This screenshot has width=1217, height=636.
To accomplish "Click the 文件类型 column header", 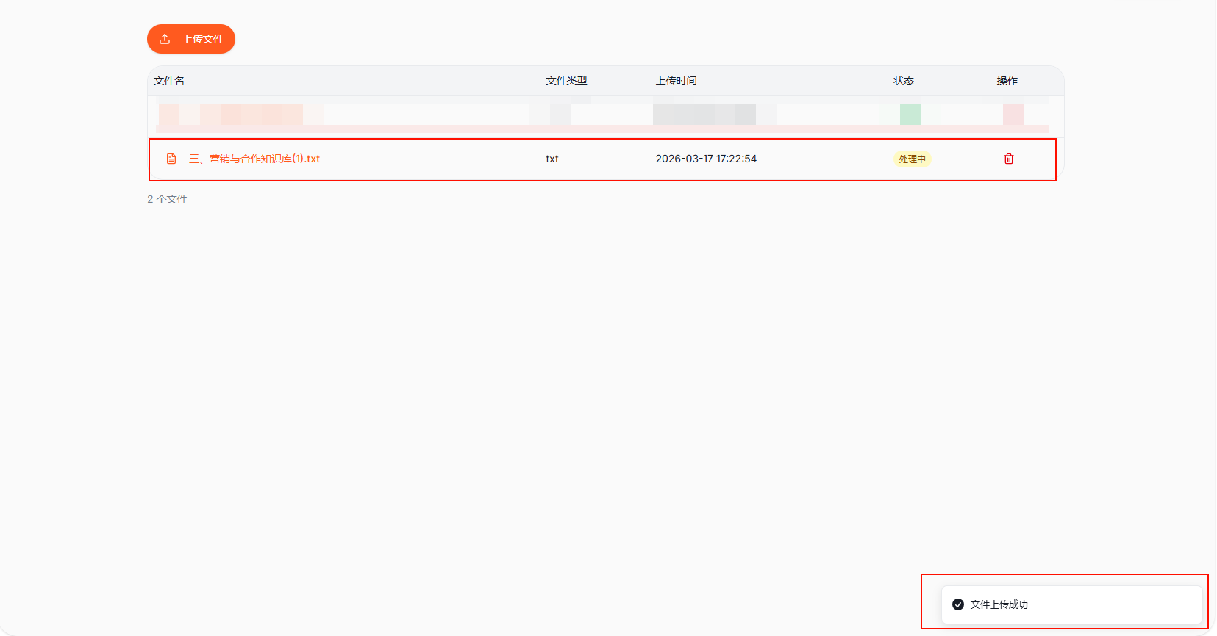I will pos(566,81).
